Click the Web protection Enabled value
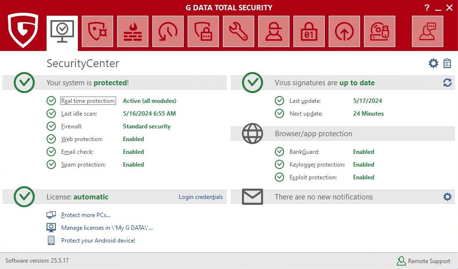Image resolution: width=458 pixels, height=269 pixels. point(134,139)
